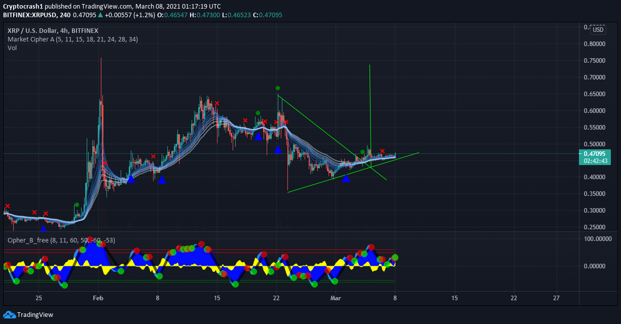Click the 0.40000 price axis label
Viewport: 621px width, 324px height.
click(594, 177)
